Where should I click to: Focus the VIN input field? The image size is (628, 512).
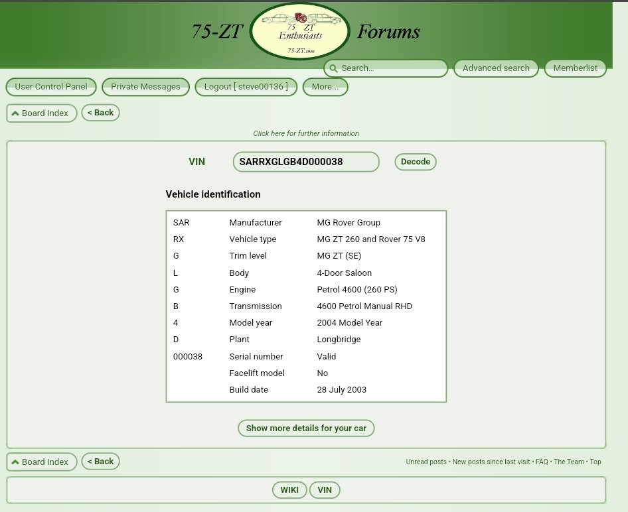305,162
